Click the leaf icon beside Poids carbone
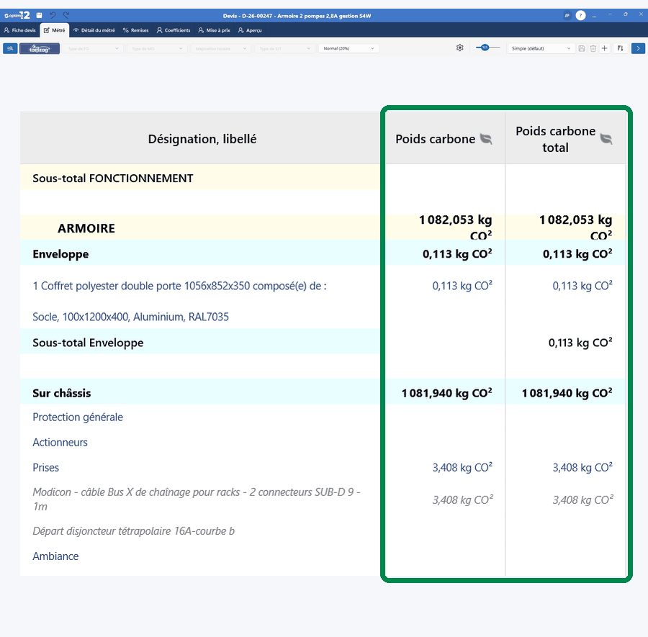The width and height of the screenshot is (648, 637). (x=486, y=139)
